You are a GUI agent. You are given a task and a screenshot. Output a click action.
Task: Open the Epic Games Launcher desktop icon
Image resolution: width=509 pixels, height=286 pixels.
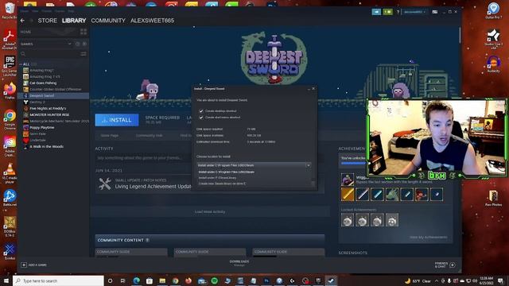(x=10, y=65)
